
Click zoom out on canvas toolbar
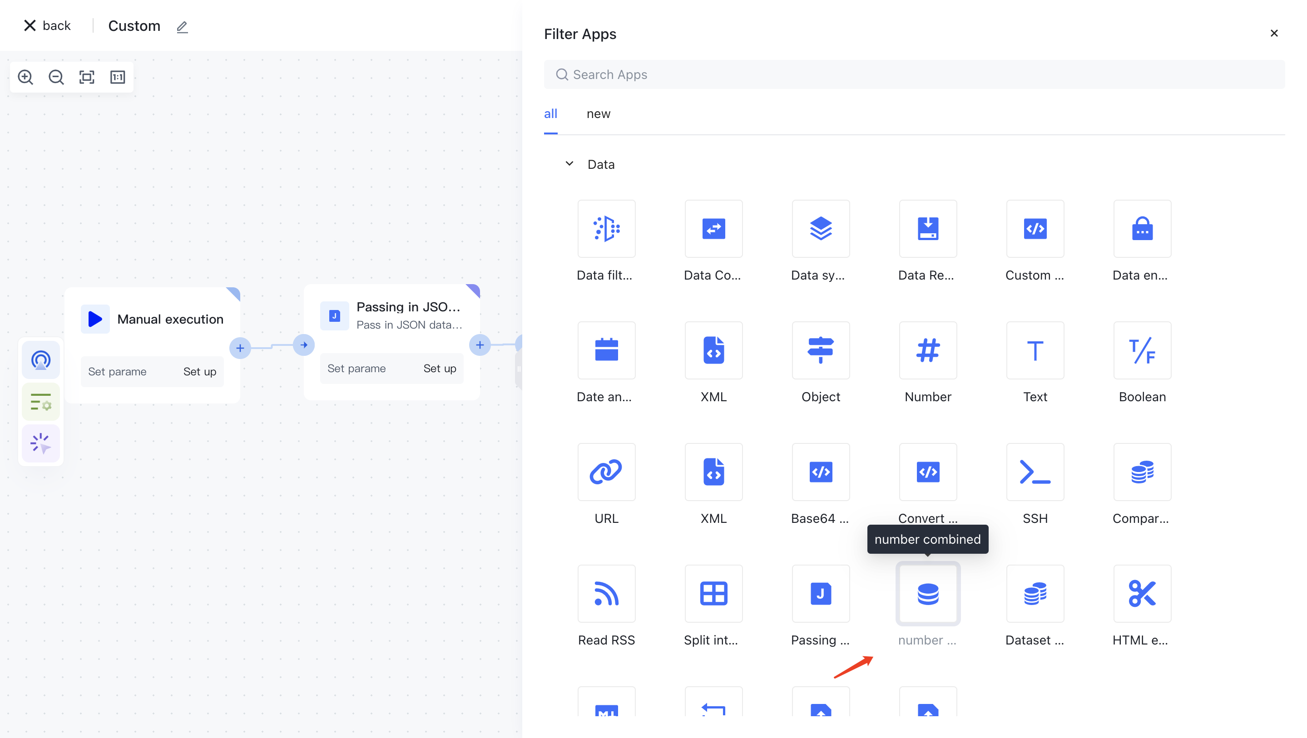56,77
